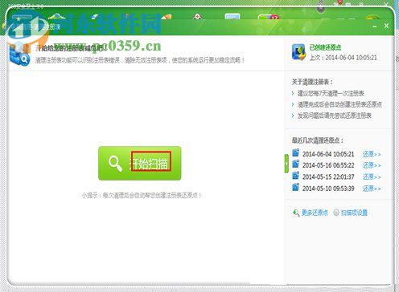
Task: Click the 上次: 2014-06-04 10:05:21 last restore text
Action: [343, 58]
